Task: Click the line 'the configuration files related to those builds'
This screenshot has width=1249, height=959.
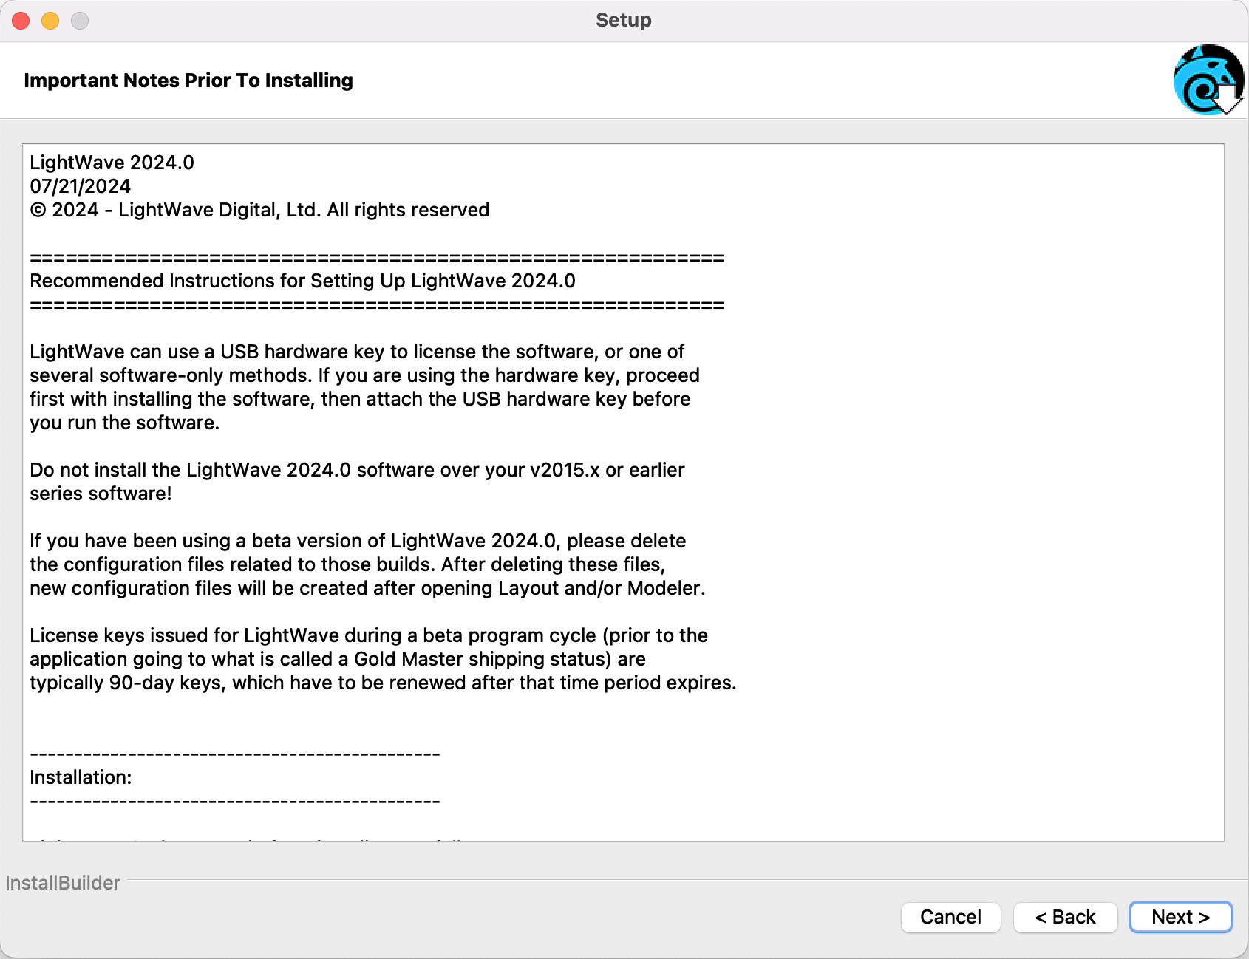Action: (x=347, y=564)
